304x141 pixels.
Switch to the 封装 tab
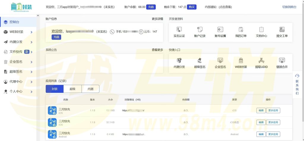point(55,89)
